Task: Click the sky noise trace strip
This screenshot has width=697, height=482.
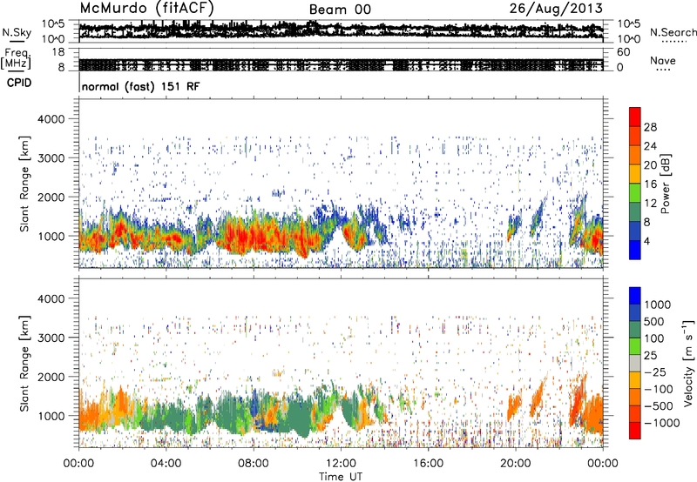Action: (341, 30)
